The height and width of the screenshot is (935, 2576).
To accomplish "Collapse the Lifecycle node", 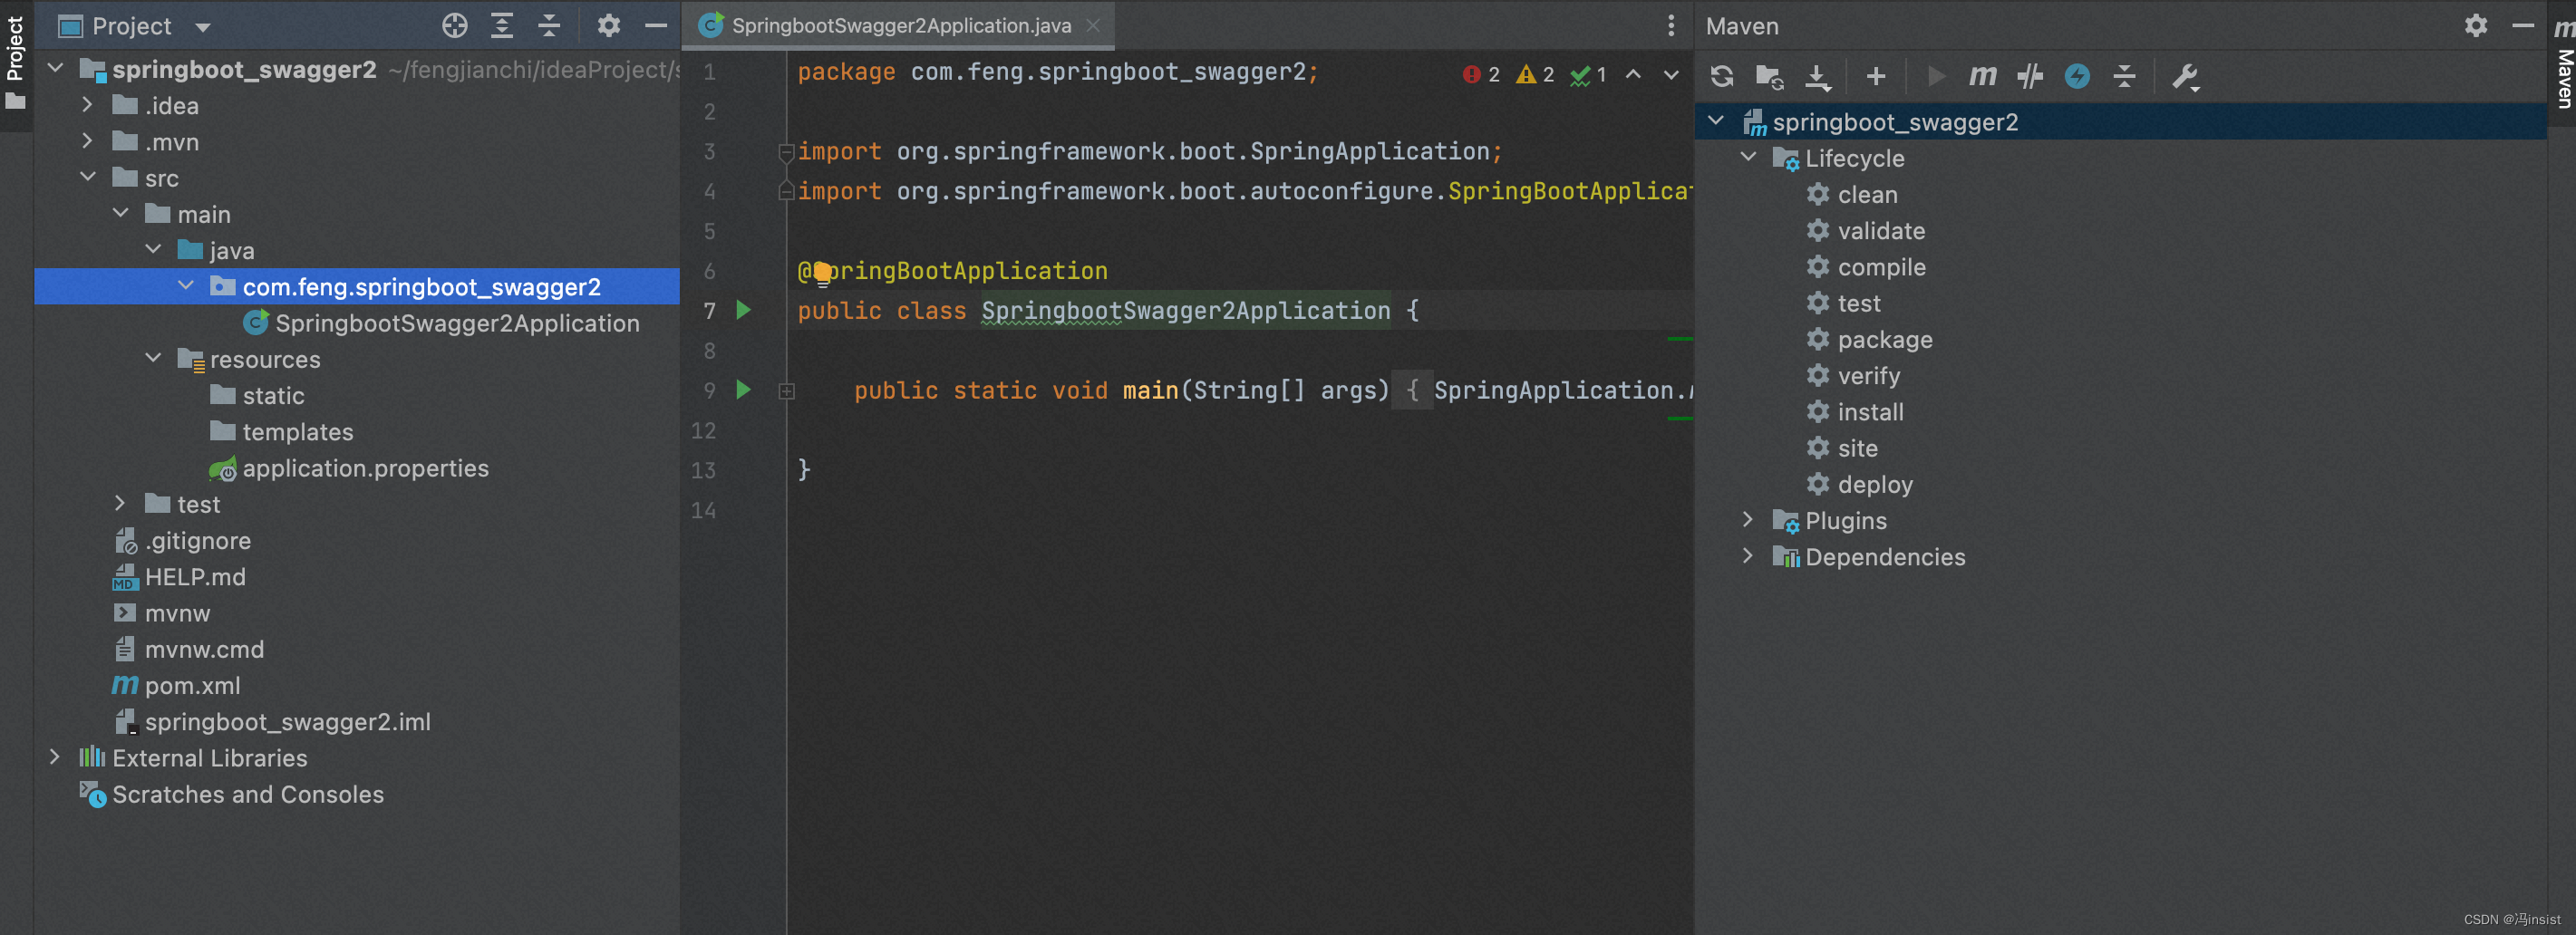I will (1749, 157).
